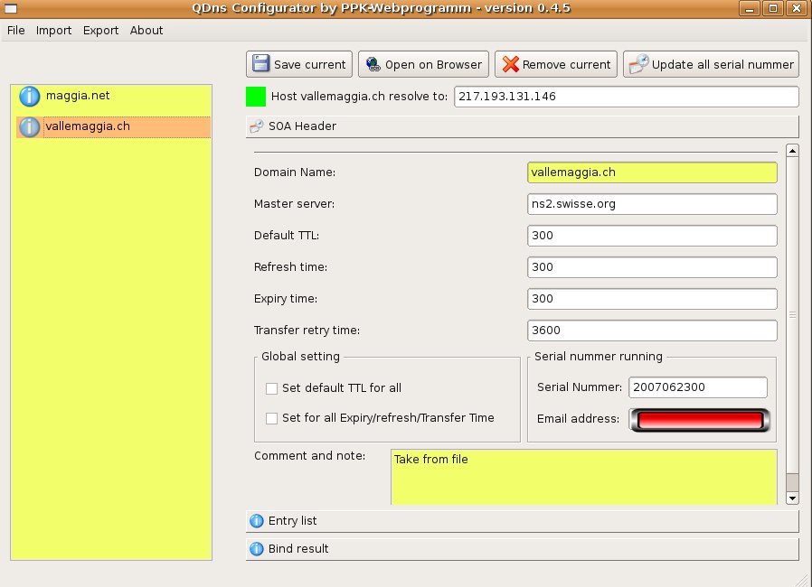Click the red Email address indicator
Screen dimensions: 812x587
[x=700, y=419]
